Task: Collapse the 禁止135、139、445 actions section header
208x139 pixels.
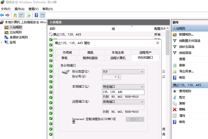Action: pos(190,85)
